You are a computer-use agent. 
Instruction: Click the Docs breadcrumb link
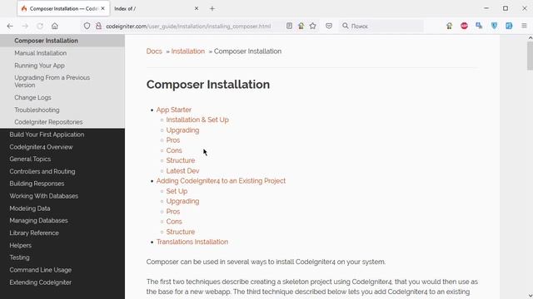(154, 51)
